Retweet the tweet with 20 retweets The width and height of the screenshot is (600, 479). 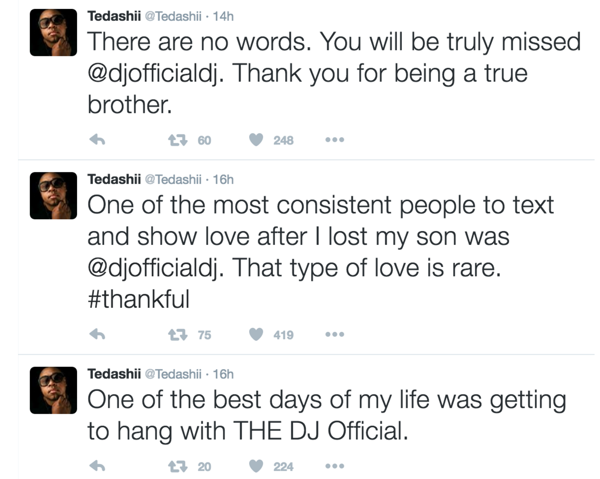(x=177, y=466)
